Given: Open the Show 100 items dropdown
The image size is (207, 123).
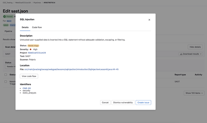Looking at the screenshot, I should (194, 93).
